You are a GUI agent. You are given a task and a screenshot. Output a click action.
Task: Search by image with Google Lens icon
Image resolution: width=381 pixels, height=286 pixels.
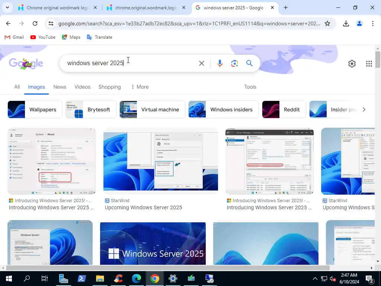click(x=234, y=63)
